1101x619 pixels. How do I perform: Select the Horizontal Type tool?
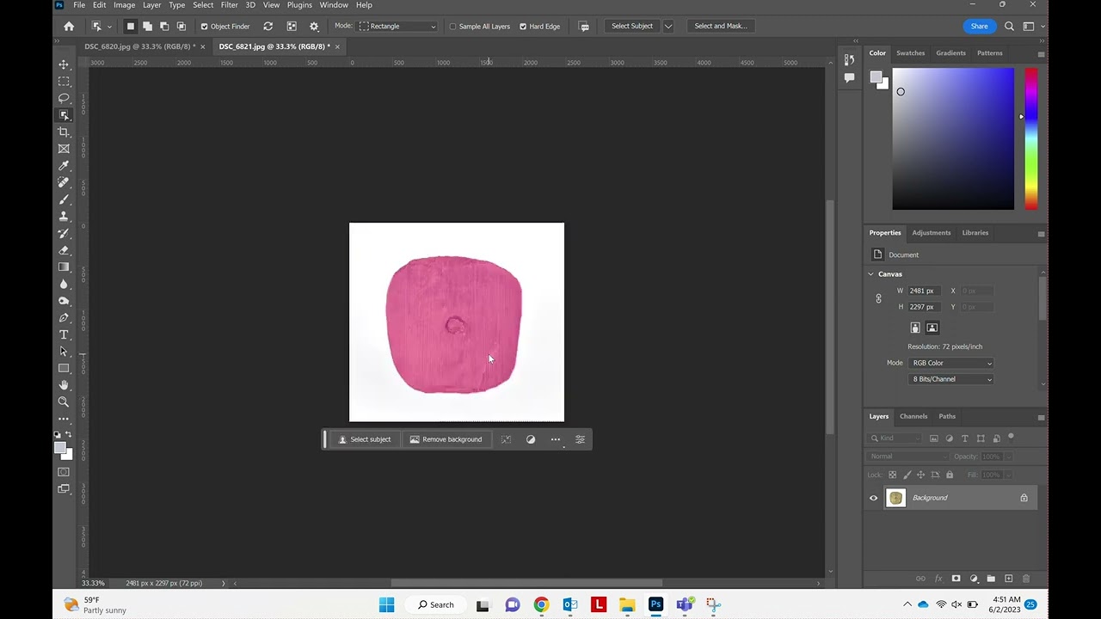point(64,334)
